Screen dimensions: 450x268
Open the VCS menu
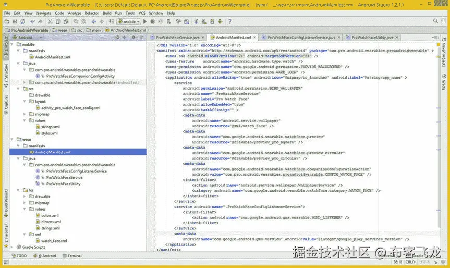point(142,13)
